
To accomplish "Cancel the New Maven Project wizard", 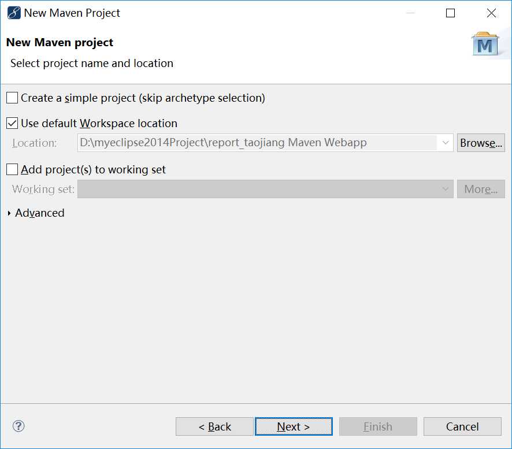I will click(462, 426).
